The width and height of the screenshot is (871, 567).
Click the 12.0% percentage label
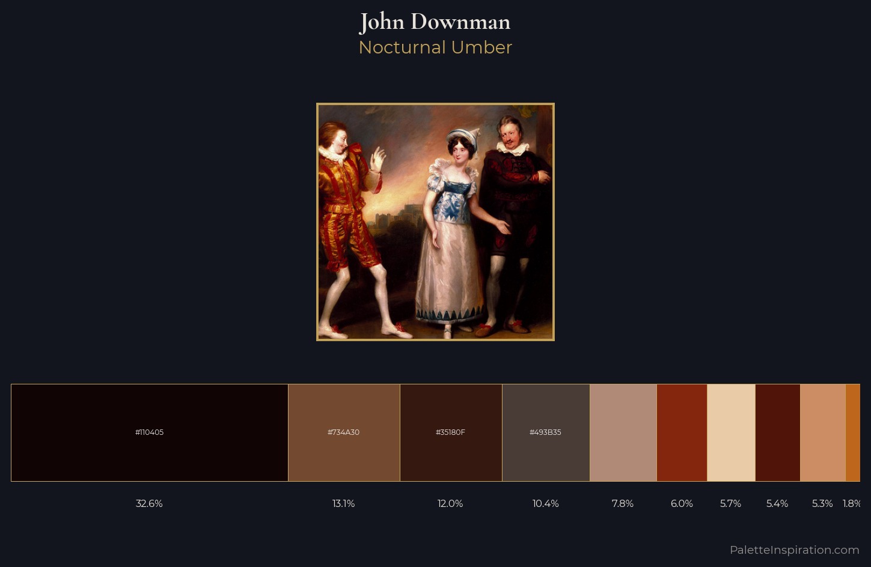click(450, 503)
